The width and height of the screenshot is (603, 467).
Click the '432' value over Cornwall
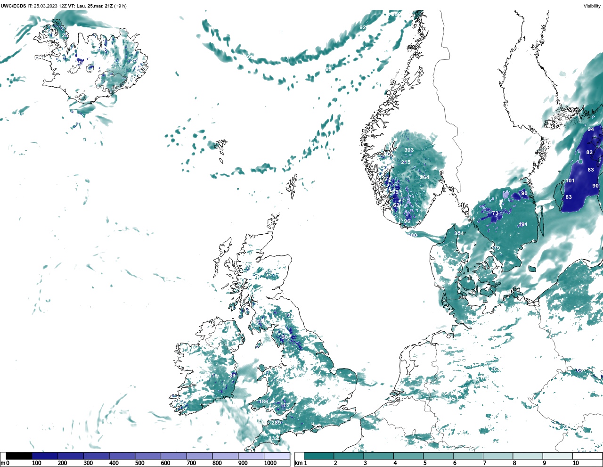click(273, 438)
